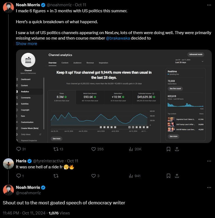Open view analytics on Haris's reply
The height and width of the screenshot is (218, 215).
pyautogui.click(x=131, y=176)
